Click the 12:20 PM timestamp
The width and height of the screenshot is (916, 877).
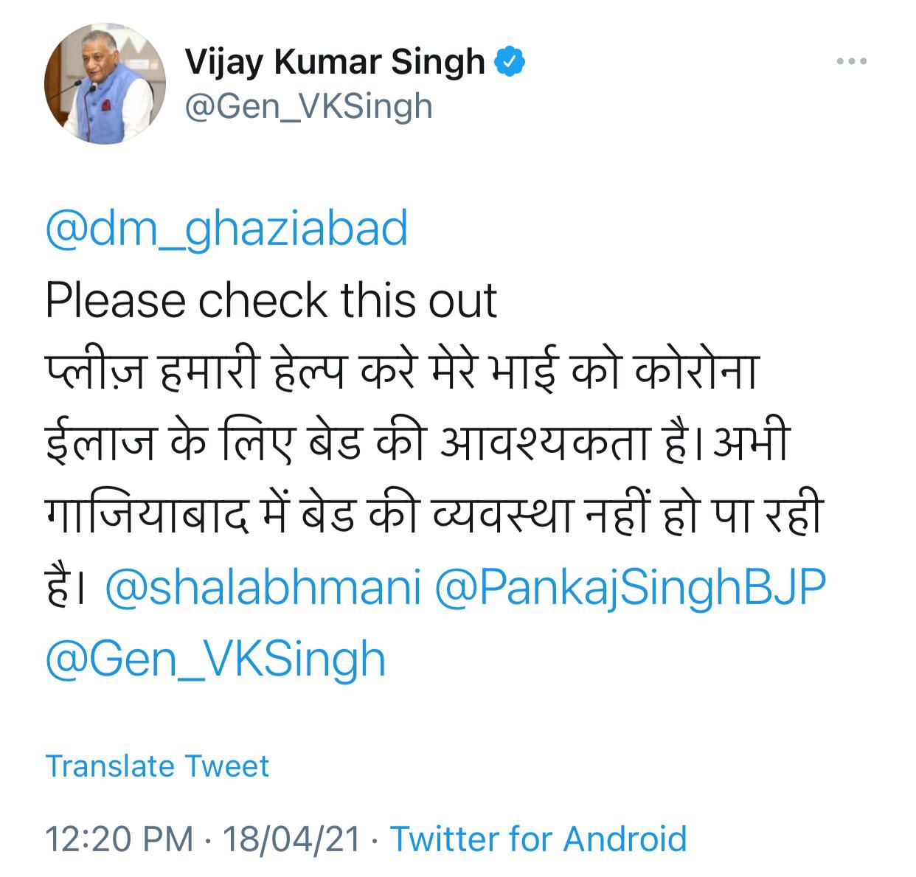point(119,839)
